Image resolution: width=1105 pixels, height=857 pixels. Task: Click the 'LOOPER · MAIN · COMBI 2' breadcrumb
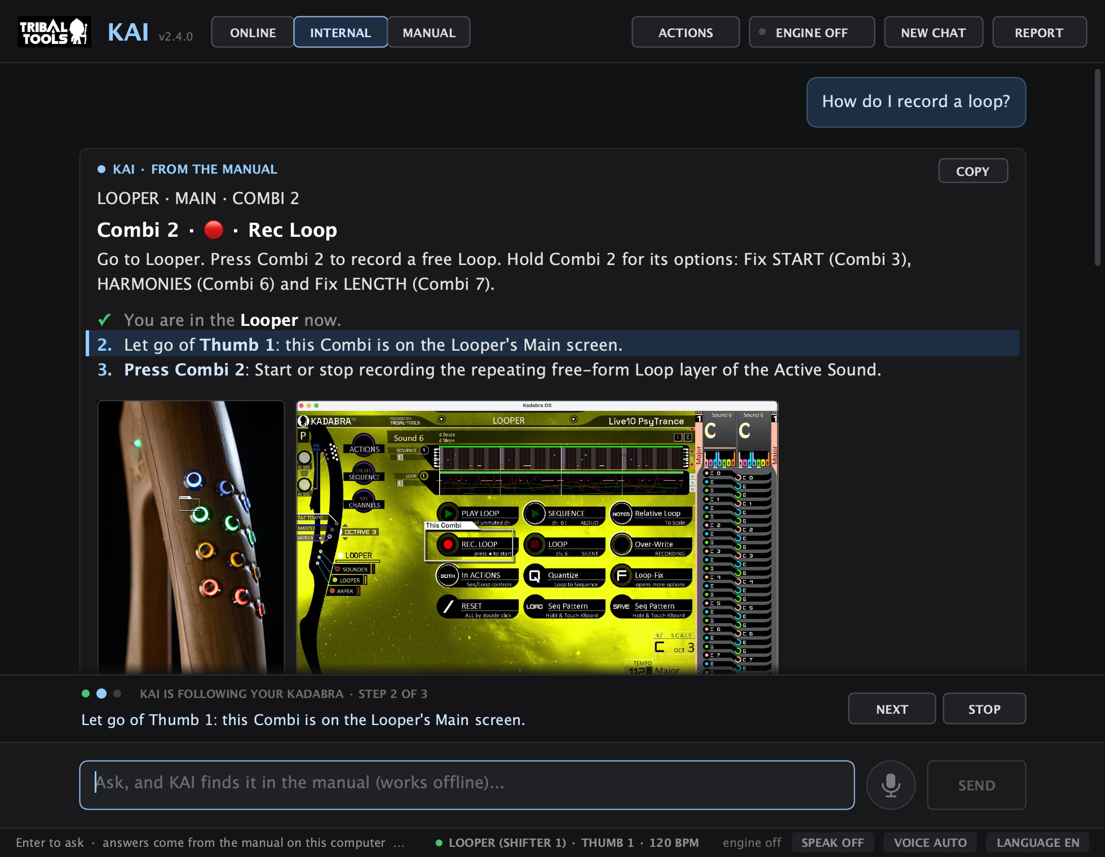198,198
